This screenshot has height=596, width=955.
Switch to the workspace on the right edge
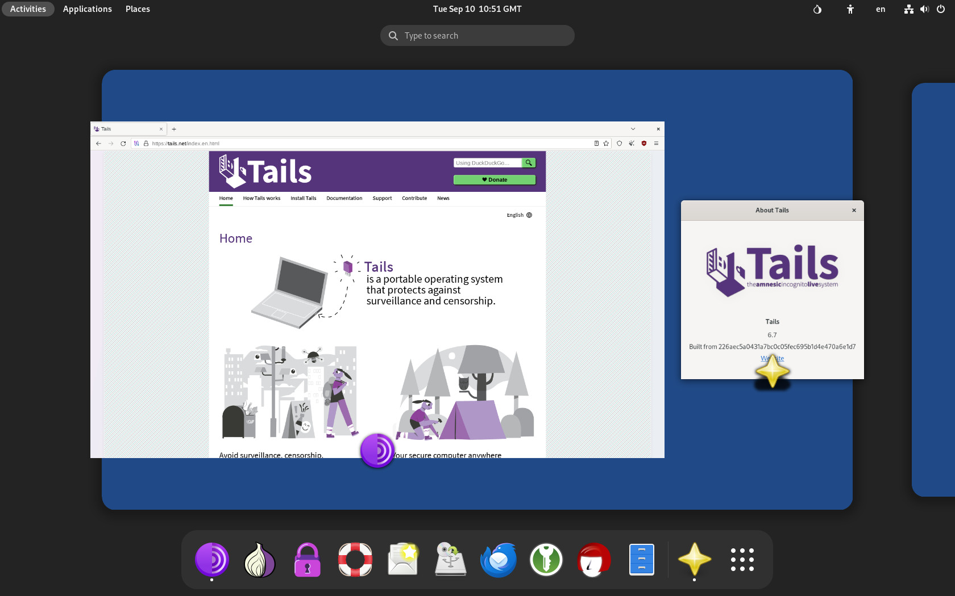click(x=933, y=289)
